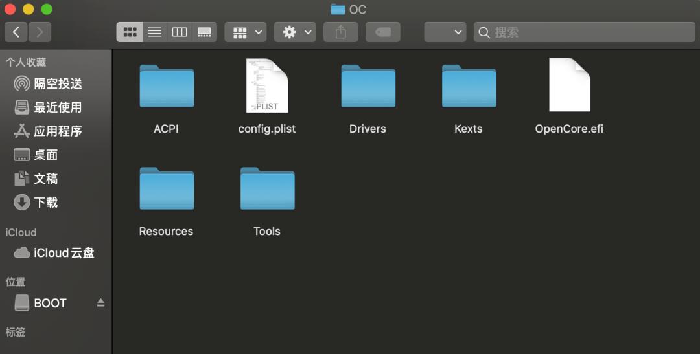Open the gear action menu
700x354 pixels.
[x=295, y=32]
